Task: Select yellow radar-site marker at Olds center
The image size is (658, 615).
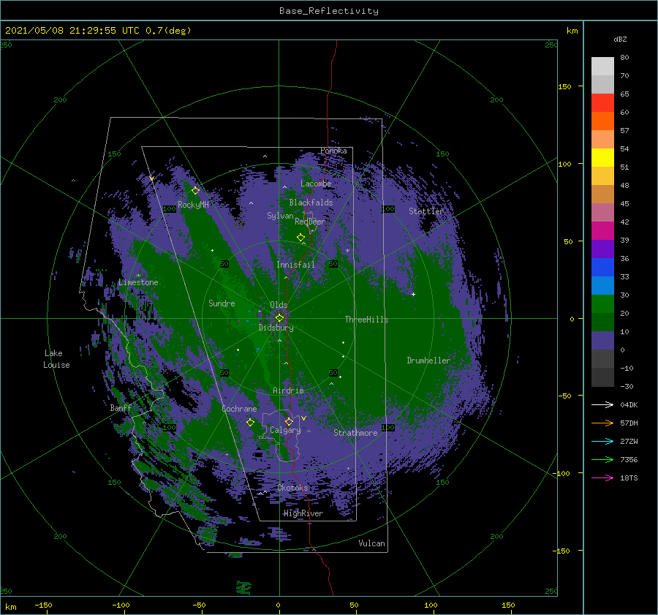Action: pyautogui.click(x=279, y=318)
